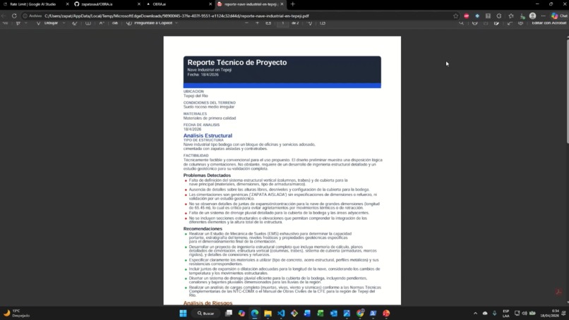569x320 pixels.
Task: Open File Explorer from taskbar
Action: point(268,313)
